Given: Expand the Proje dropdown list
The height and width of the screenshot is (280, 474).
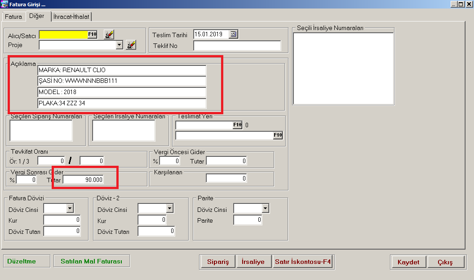Looking at the screenshot, I should [x=119, y=45].
